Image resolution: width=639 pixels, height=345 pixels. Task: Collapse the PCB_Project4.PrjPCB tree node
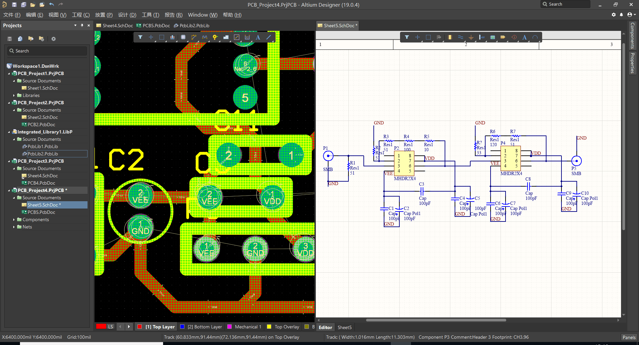click(9, 191)
